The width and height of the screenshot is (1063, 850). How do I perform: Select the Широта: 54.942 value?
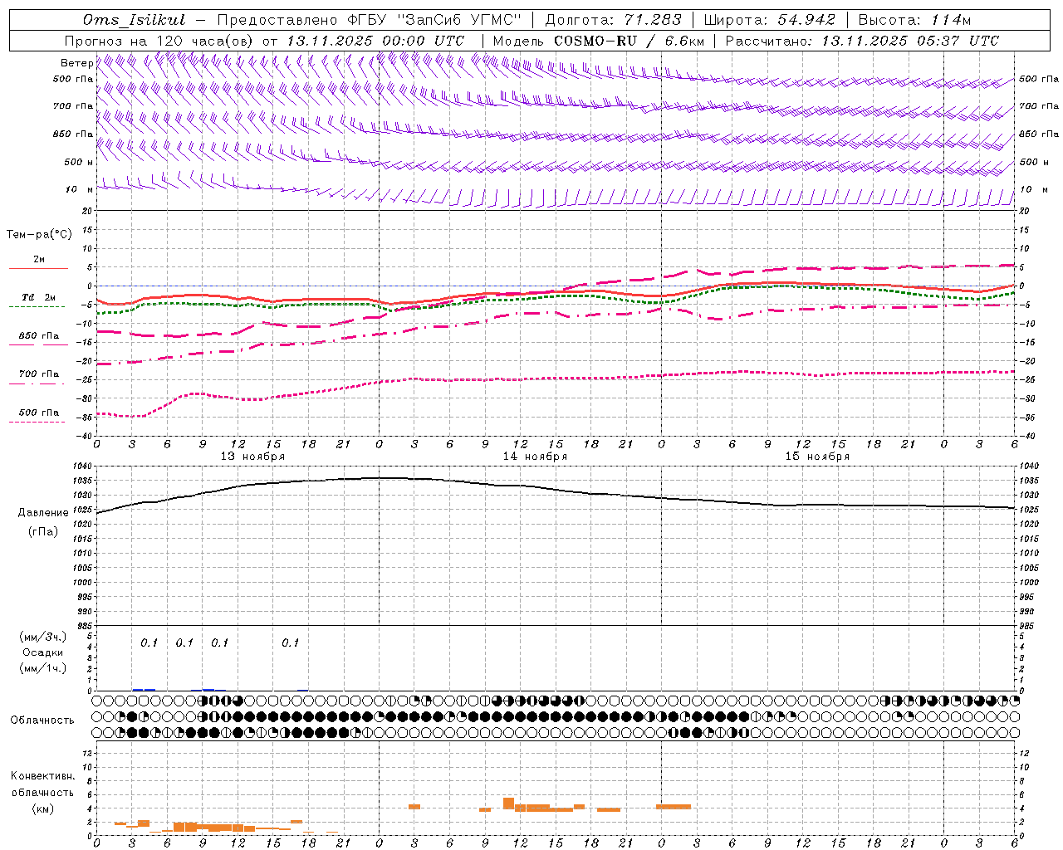point(770,20)
